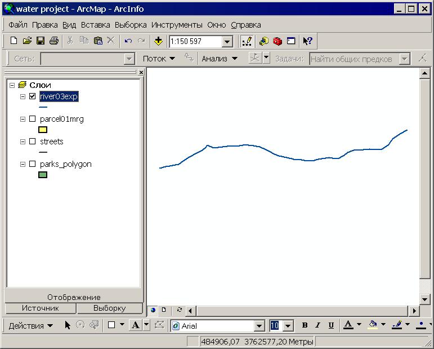Choose the New Text tool
Screen dimensions: 434x349
(135, 325)
